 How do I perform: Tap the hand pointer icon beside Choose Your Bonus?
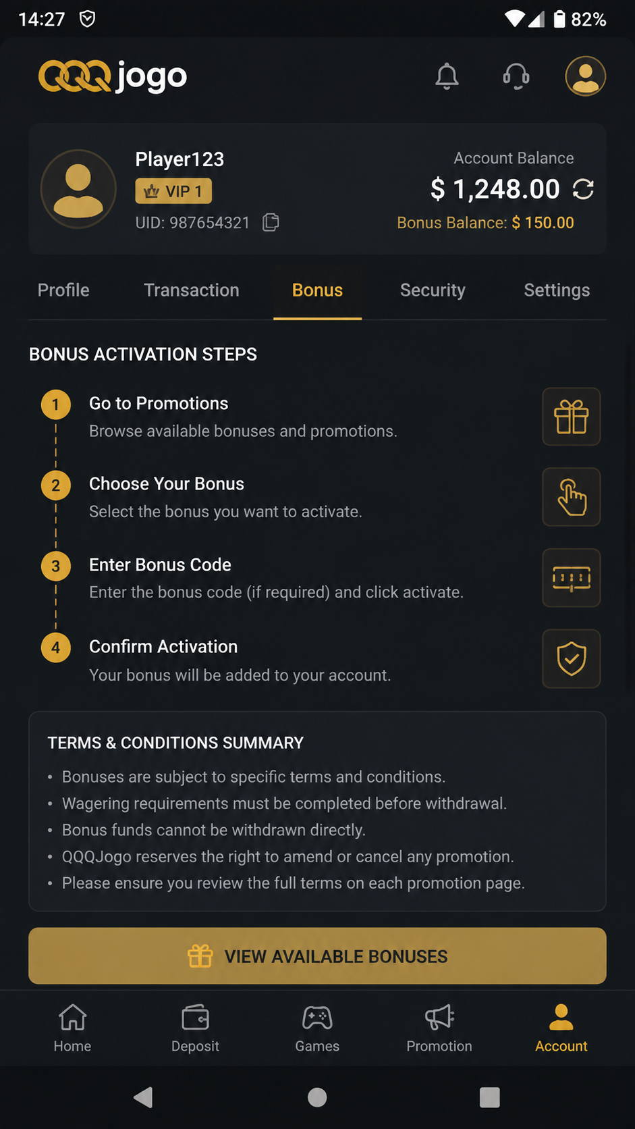571,497
